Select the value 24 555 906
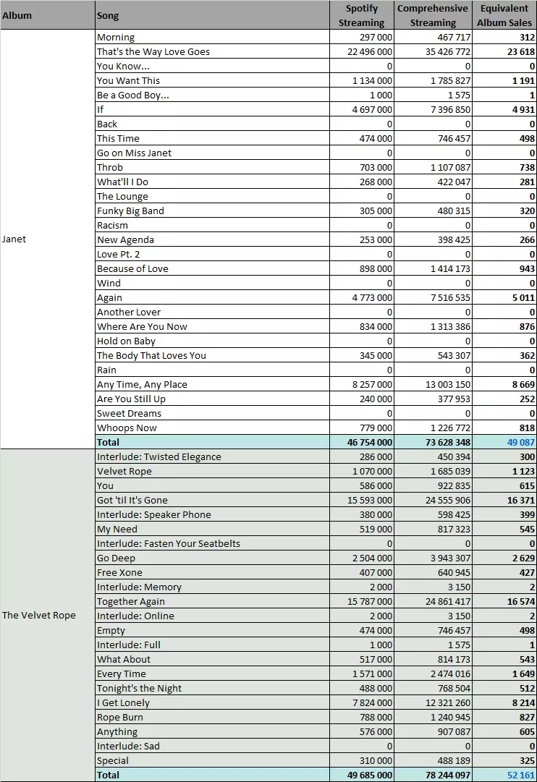This screenshot has width=537, height=782. click(433, 500)
